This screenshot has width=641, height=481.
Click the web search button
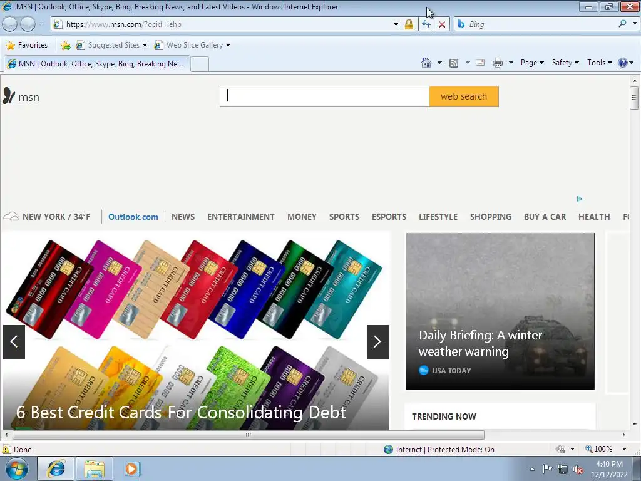464,96
